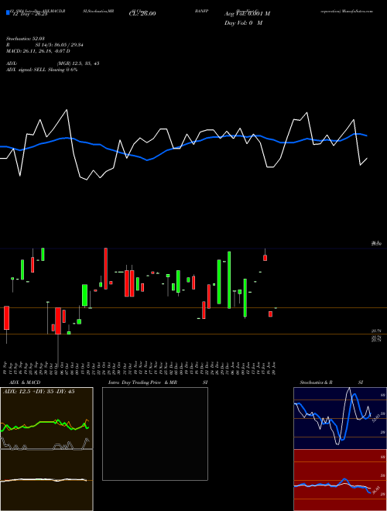
Task: Select the 'MACD: 26.11, 26.18, -0.07 D' text
Action: point(38,51)
